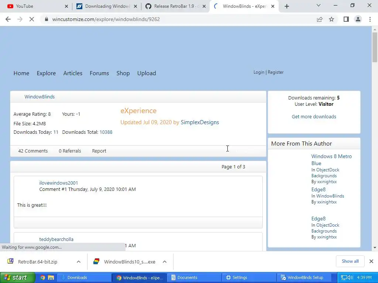Click the network tray icon

click(x=344, y=277)
